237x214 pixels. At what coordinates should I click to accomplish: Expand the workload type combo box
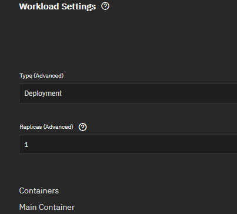coord(128,93)
